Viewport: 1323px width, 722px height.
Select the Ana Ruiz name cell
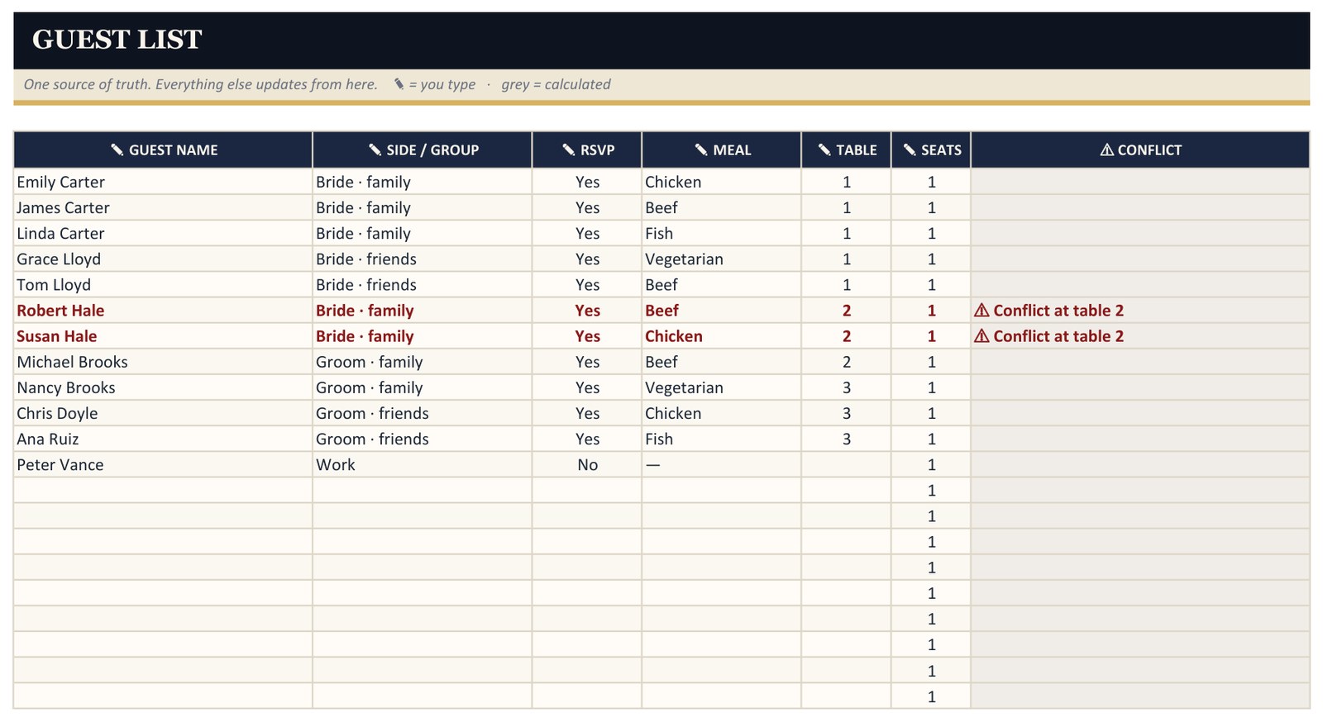click(x=163, y=439)
